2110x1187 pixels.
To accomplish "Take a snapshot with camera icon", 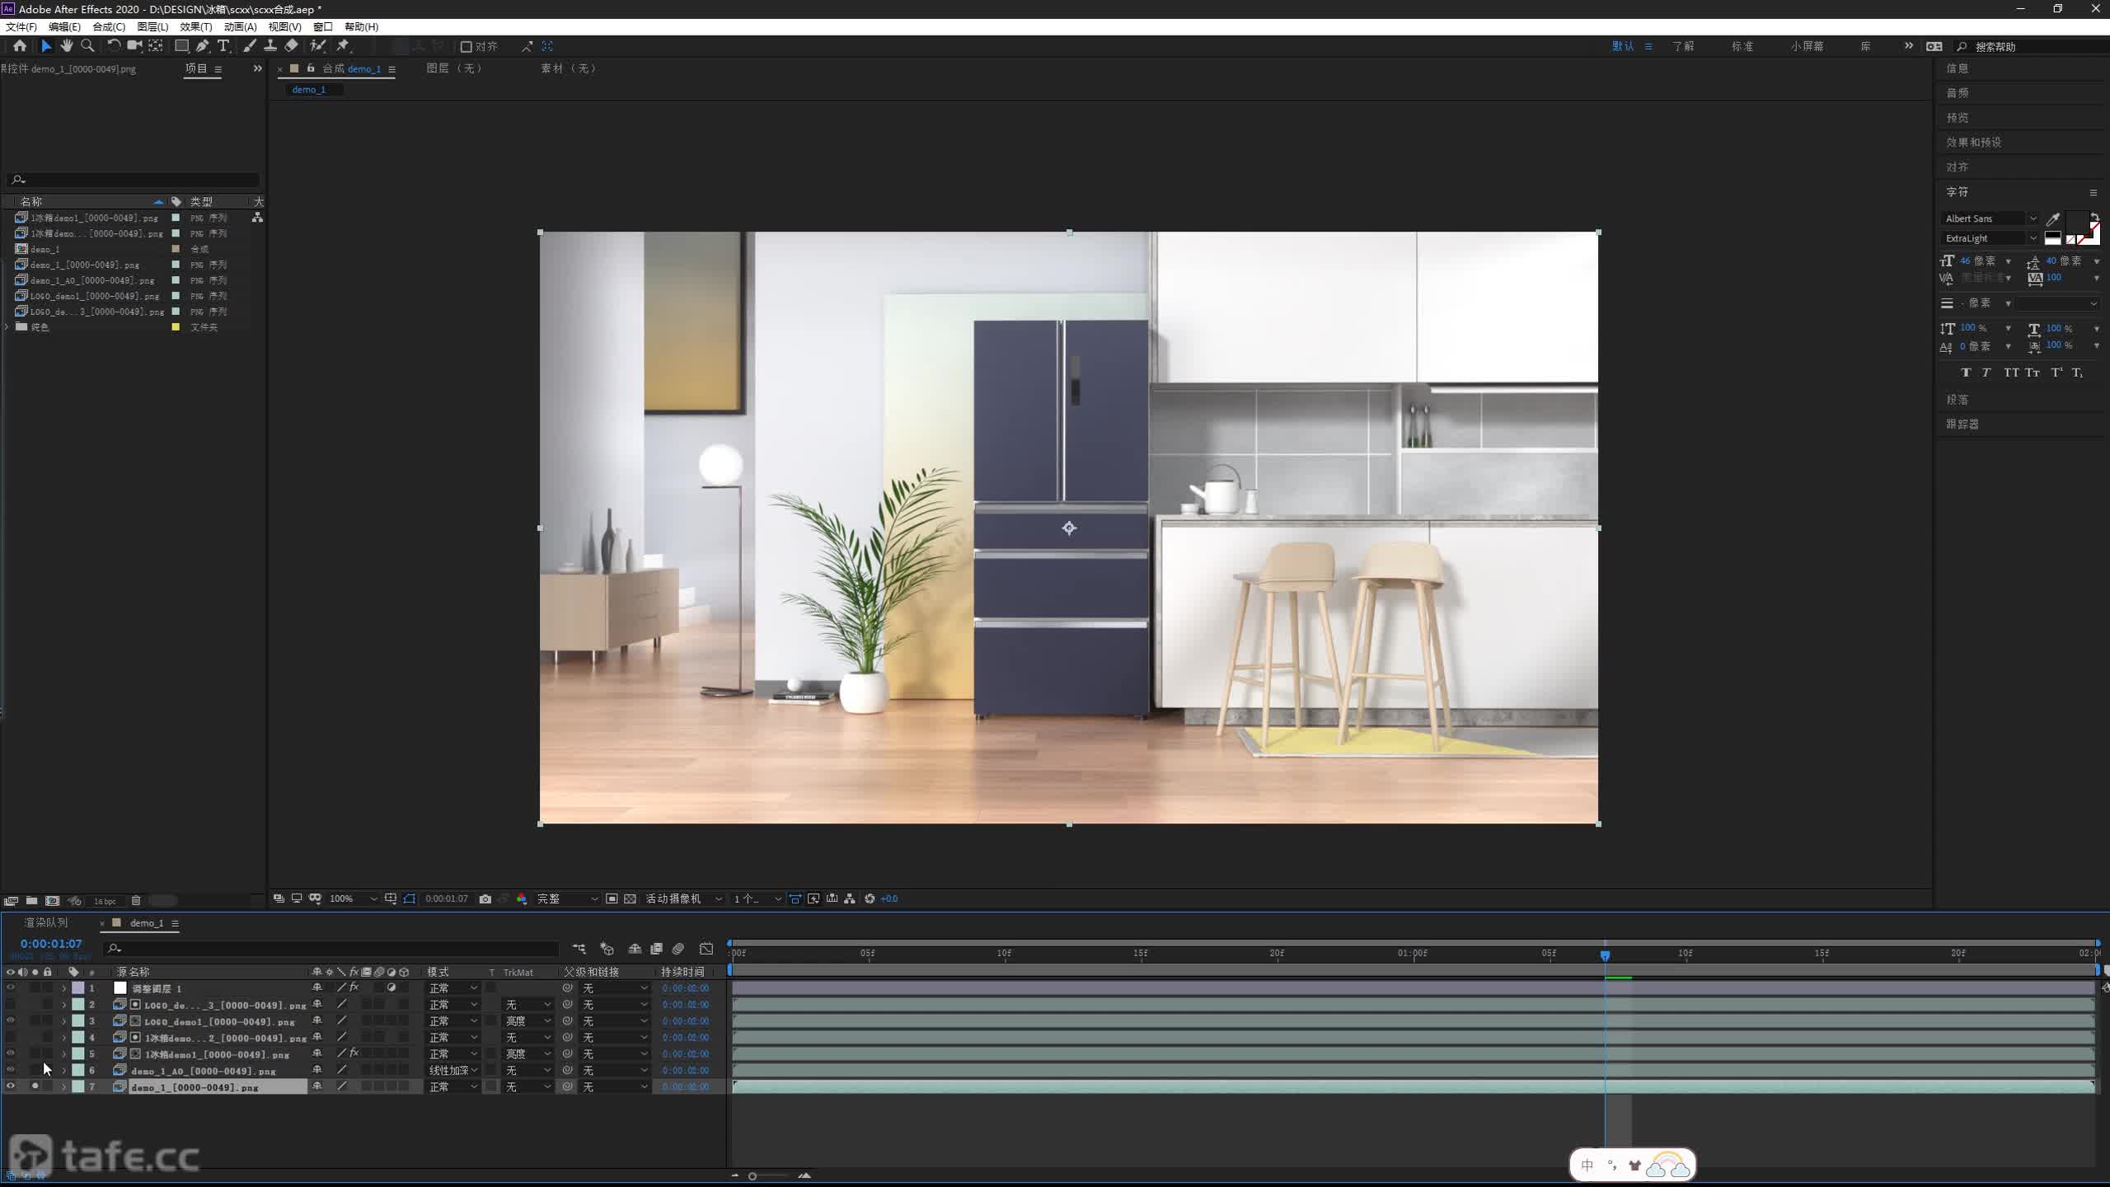I will point(485,898).
